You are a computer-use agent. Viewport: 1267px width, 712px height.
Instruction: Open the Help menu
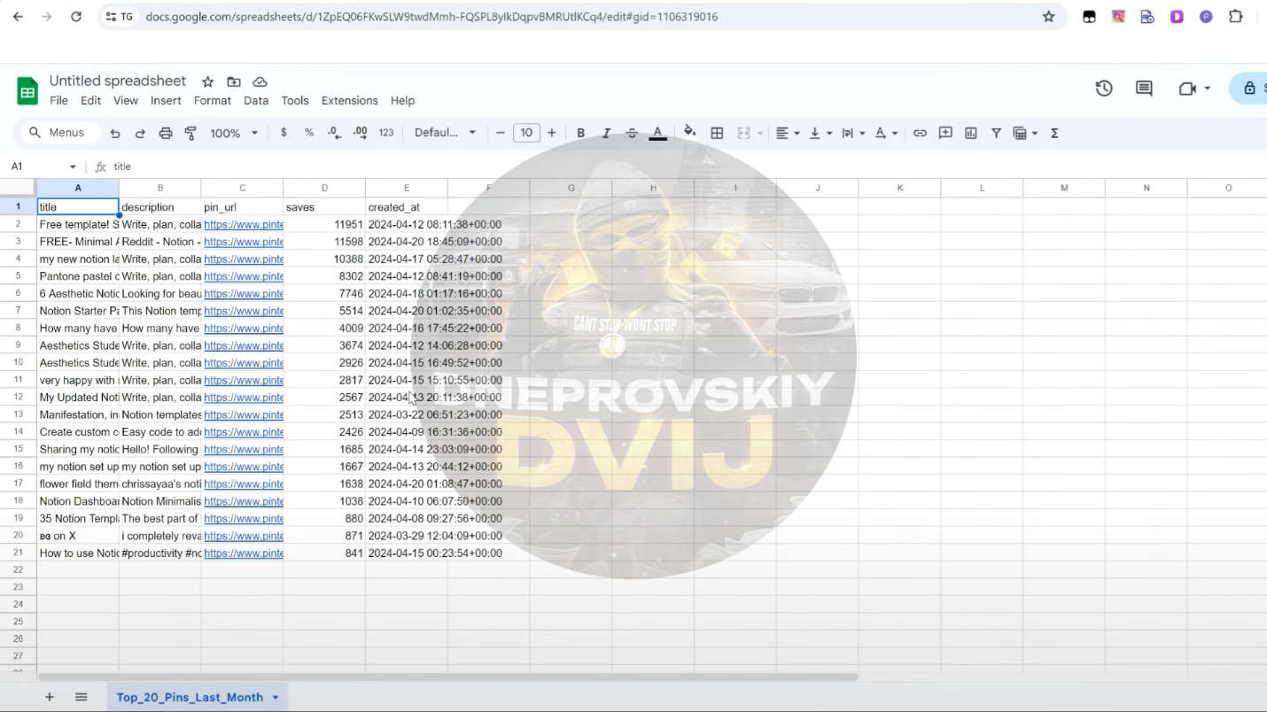(x=402, y=101)
